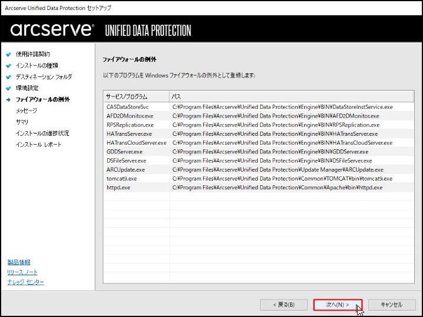Image resolution: width=423 pixels, height=317 pixels.
Task: Select the インストールの進捗状況 step
Action: coord(42,134)
